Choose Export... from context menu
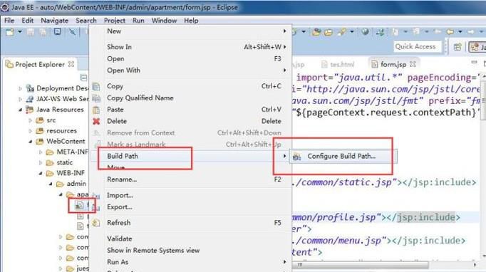This screenshot has height=272, width=486. [x=190, y=207]
